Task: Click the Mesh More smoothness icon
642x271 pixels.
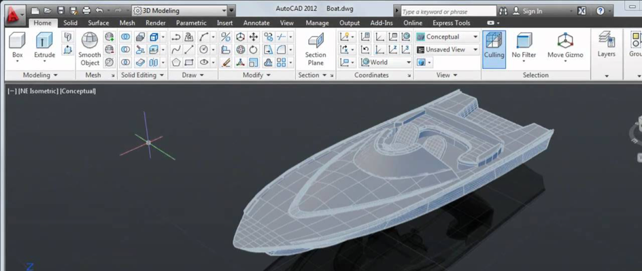Action: (x=109, y=37)
